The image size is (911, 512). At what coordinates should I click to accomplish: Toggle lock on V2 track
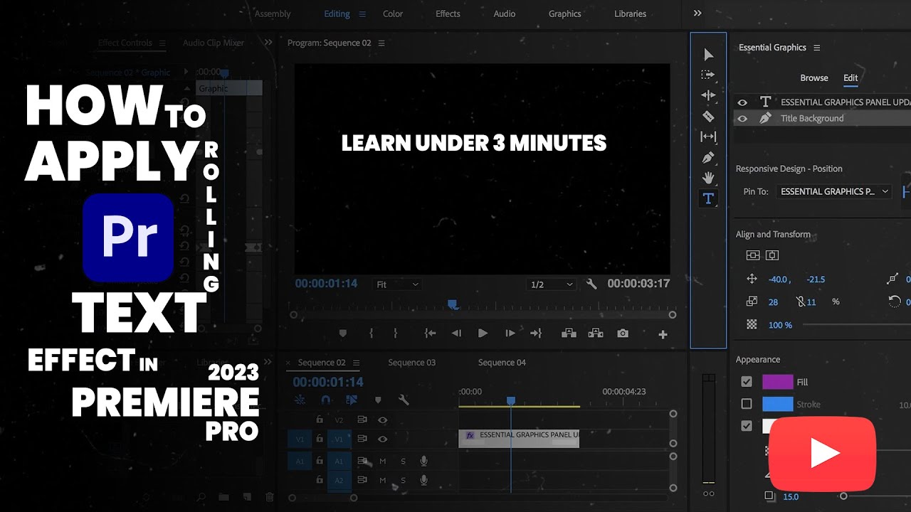320,420
